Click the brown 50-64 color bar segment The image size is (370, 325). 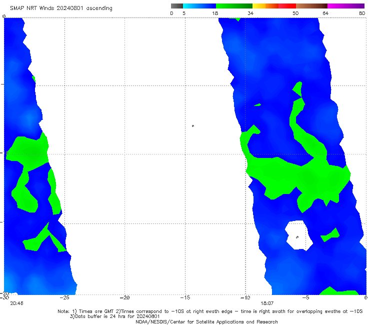point(311,6)
